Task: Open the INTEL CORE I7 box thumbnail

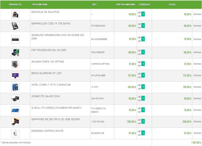Action: point(15,87)
